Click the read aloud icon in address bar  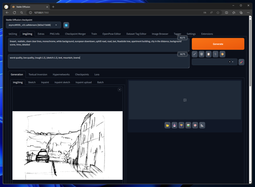(212, 13)
